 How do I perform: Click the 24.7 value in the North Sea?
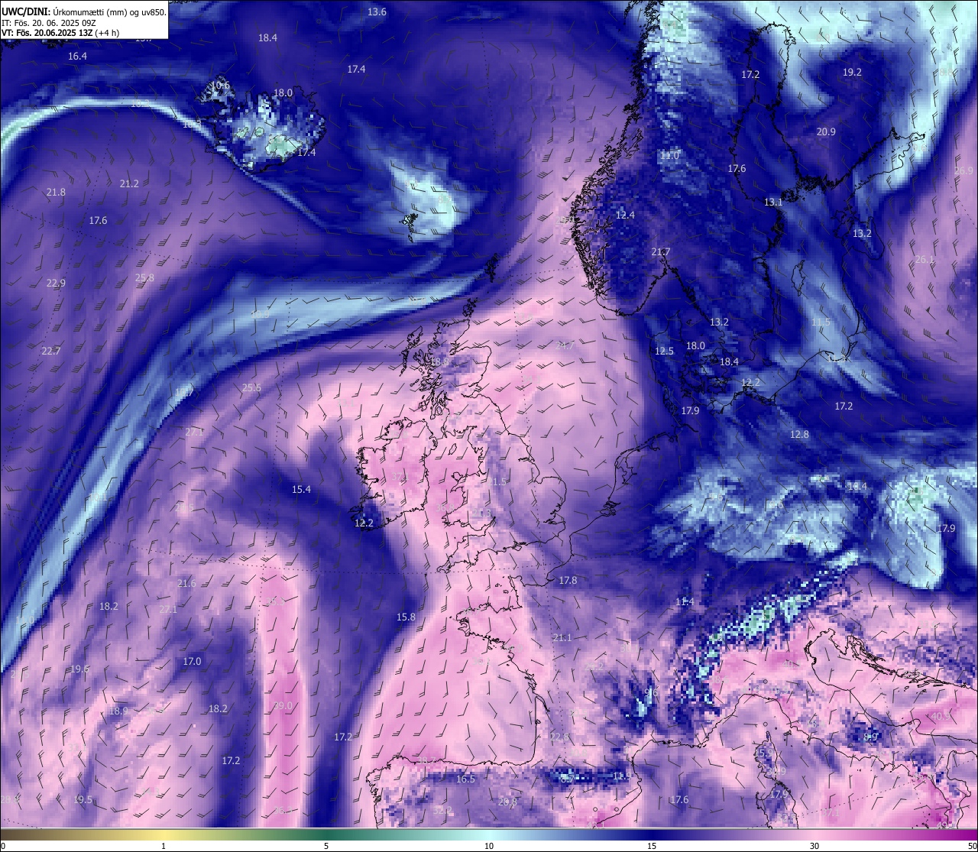[x=565, y=346]
